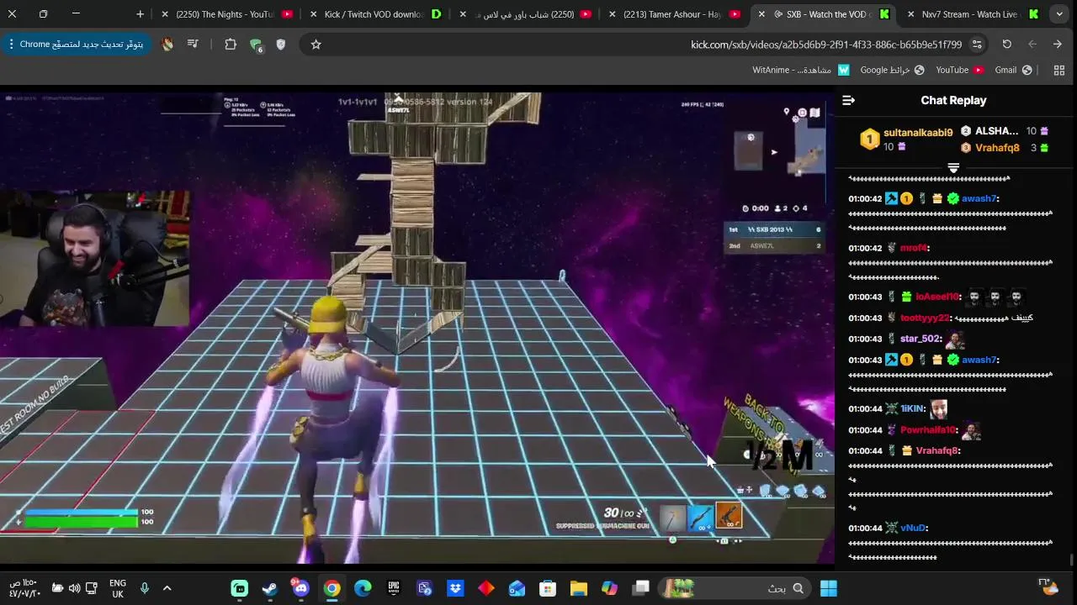Reload the current page

pyautogui.click(x=1006, y=44)
